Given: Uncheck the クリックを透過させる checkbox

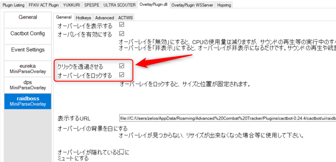Looking at the screenshot, I should pyautogui.click(x=122, y=66).
